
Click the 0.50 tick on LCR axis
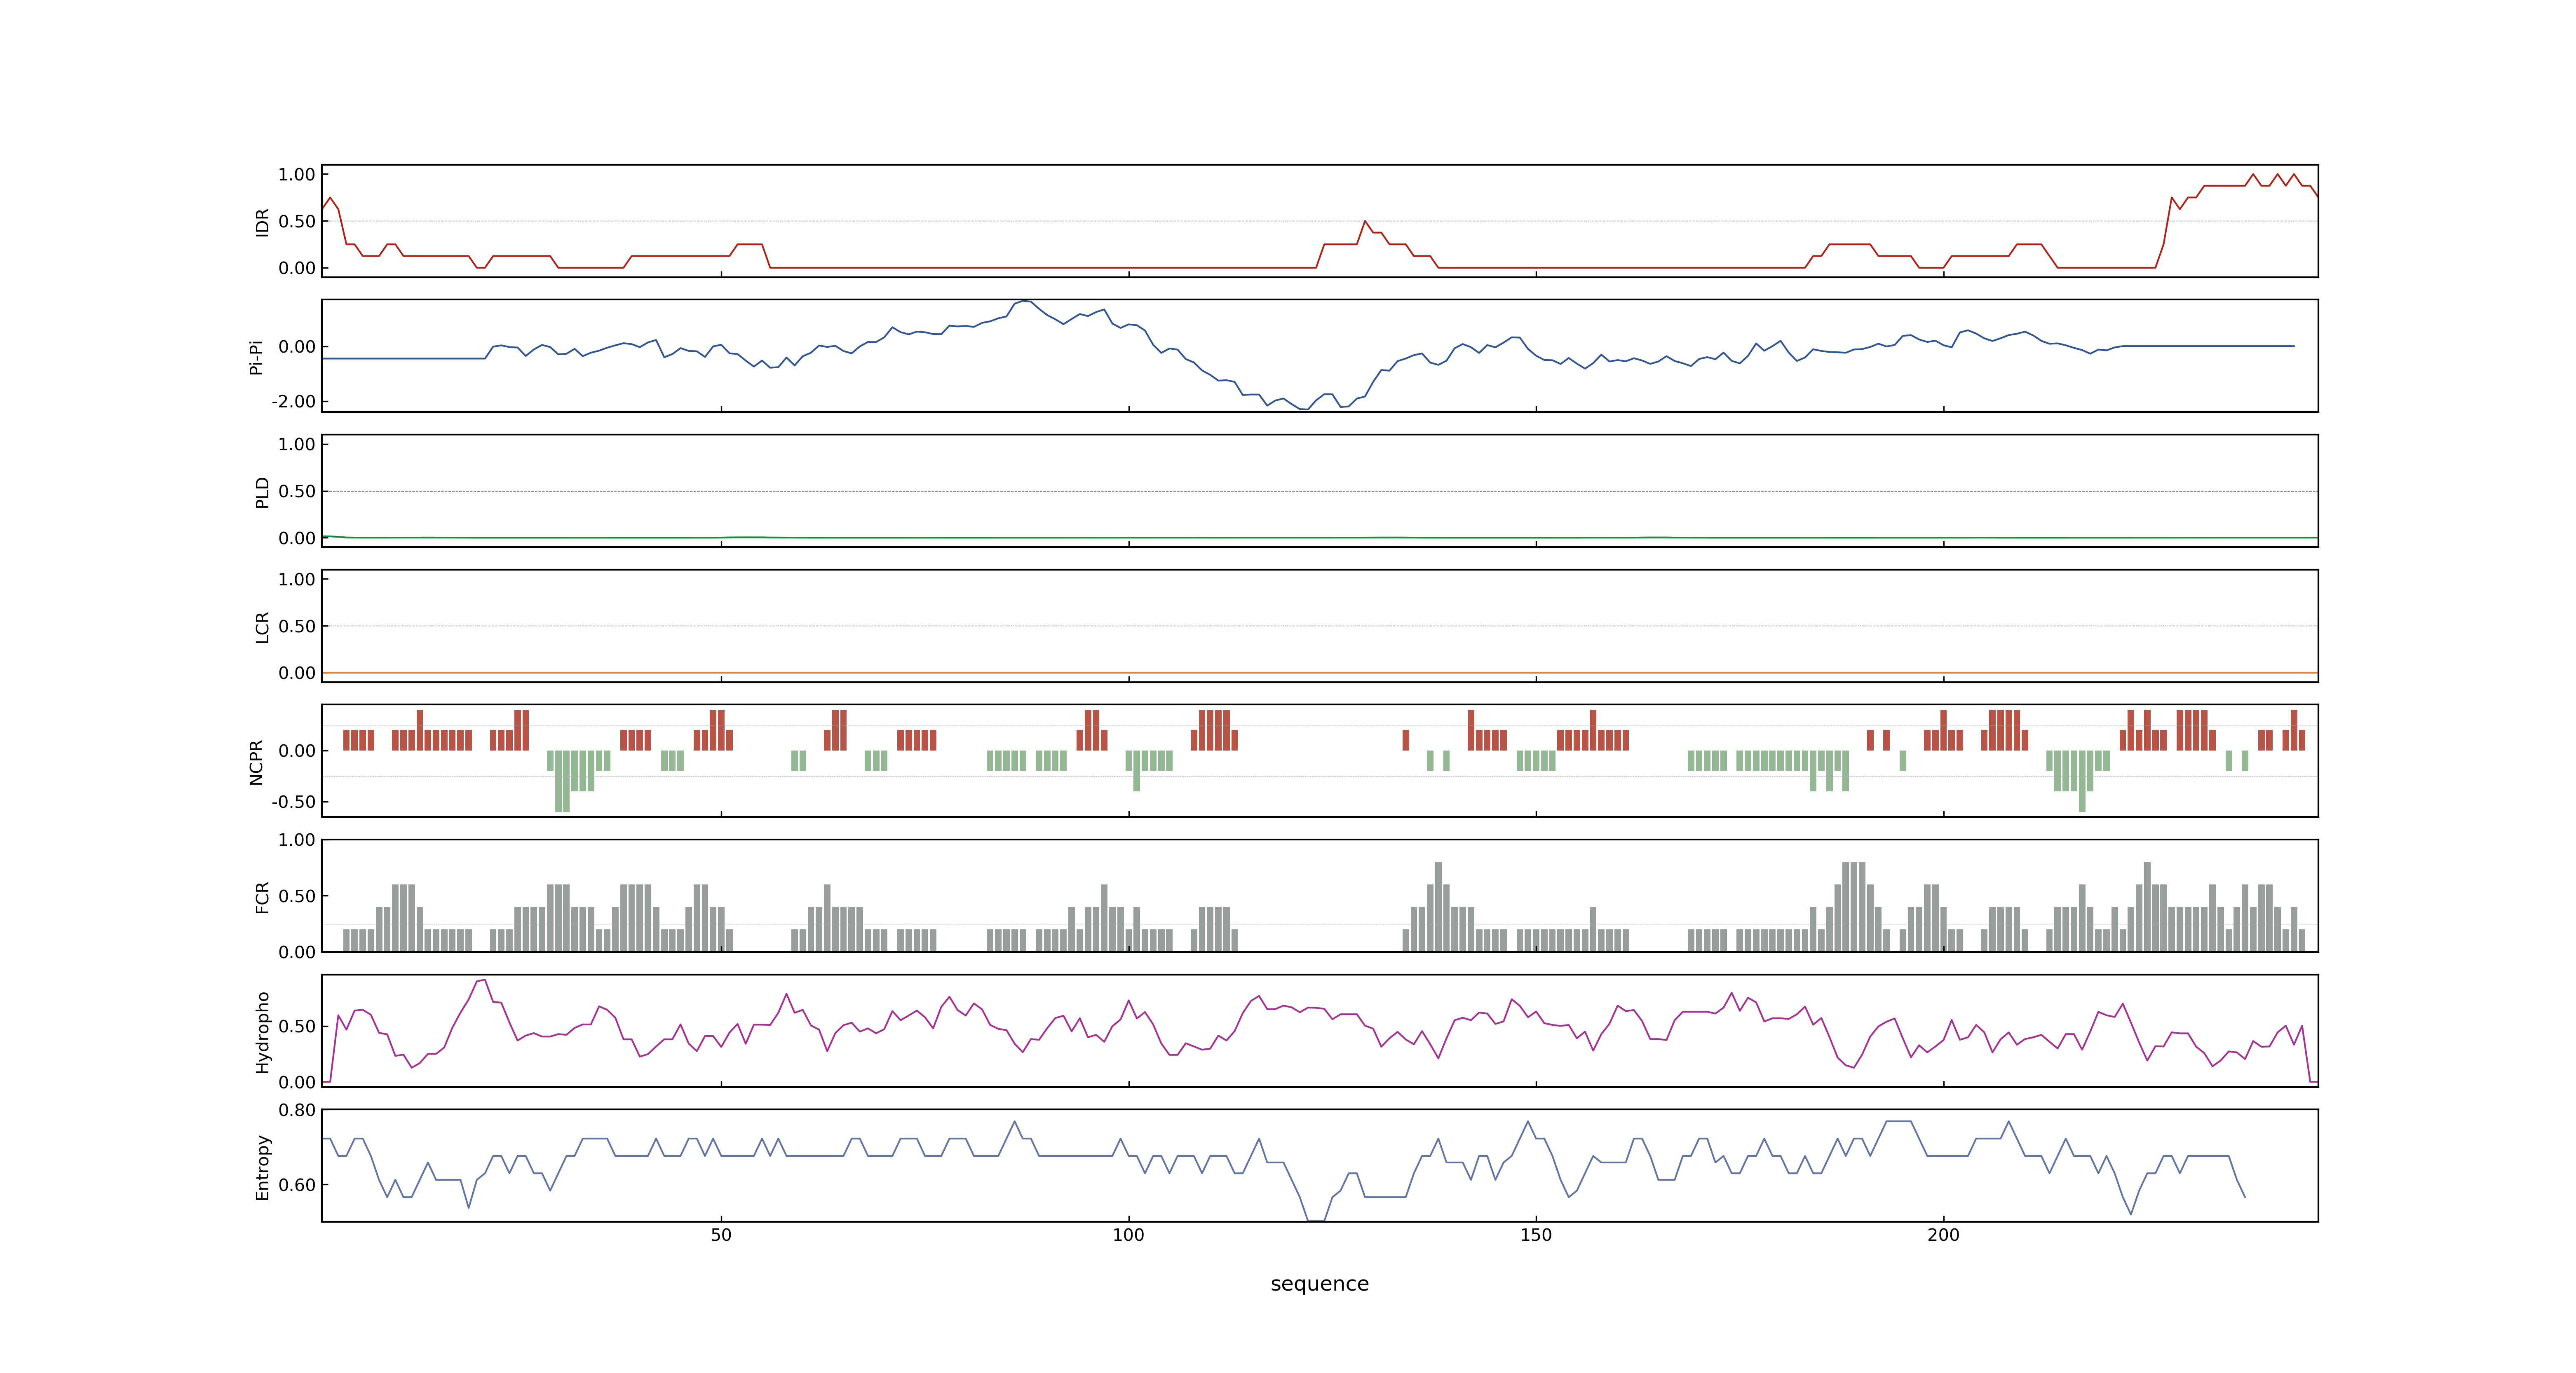pyautogui.click(x=297, y=627)
